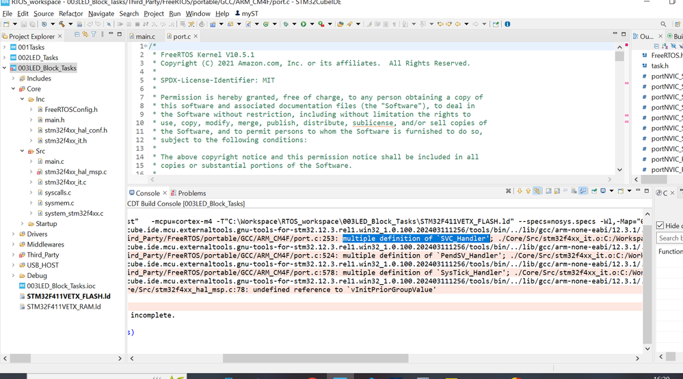Click the hammer Build icon in toolbar

click(62, 24)
